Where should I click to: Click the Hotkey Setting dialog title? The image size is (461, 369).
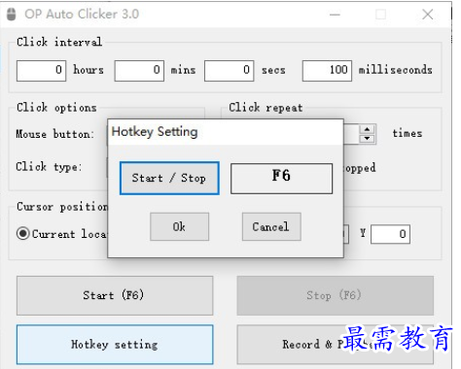[155, 132]
